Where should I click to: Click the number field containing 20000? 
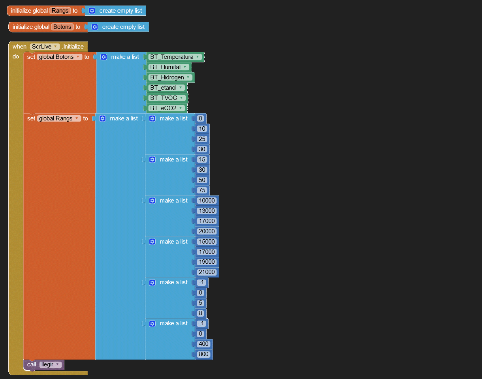tap(207, 231)
